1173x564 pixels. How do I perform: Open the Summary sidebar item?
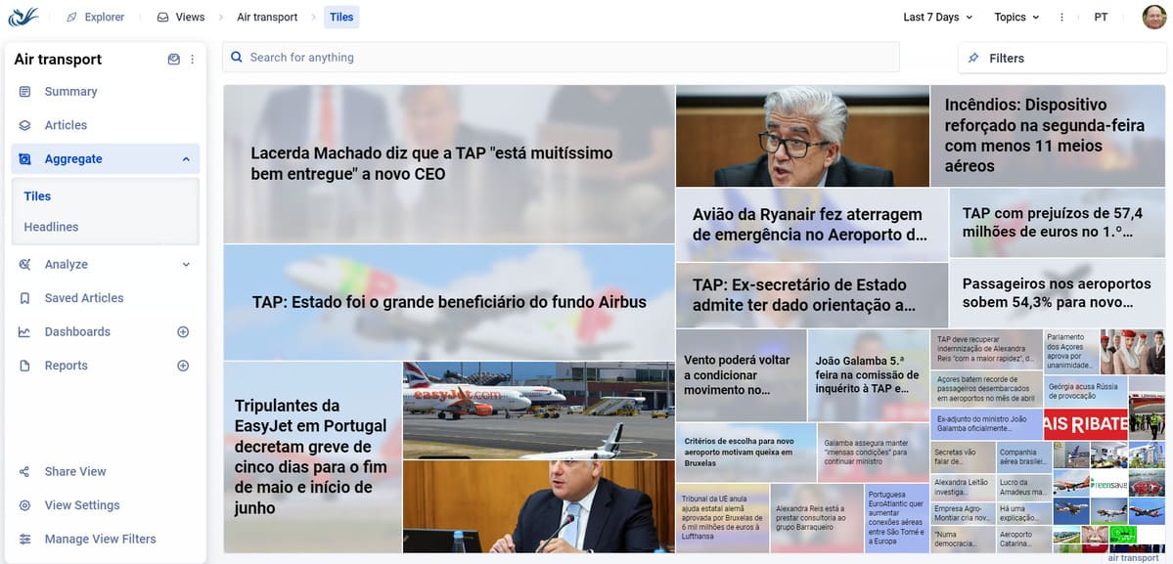pyautogui.click(x=70, y=92)
